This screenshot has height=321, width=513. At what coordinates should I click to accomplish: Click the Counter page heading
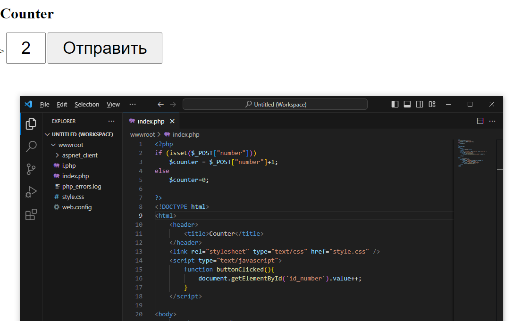pyautogui.click(x=27, y=14)
